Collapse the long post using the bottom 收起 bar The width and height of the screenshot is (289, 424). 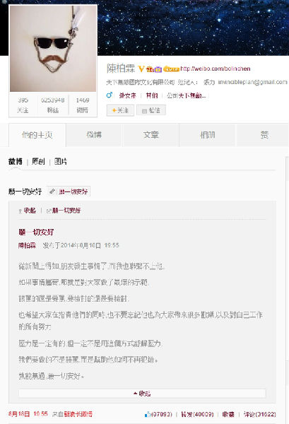[x=142, y=394]
